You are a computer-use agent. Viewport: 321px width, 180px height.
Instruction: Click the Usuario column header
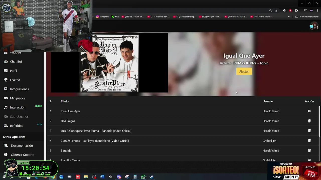(x=268, y=101)
